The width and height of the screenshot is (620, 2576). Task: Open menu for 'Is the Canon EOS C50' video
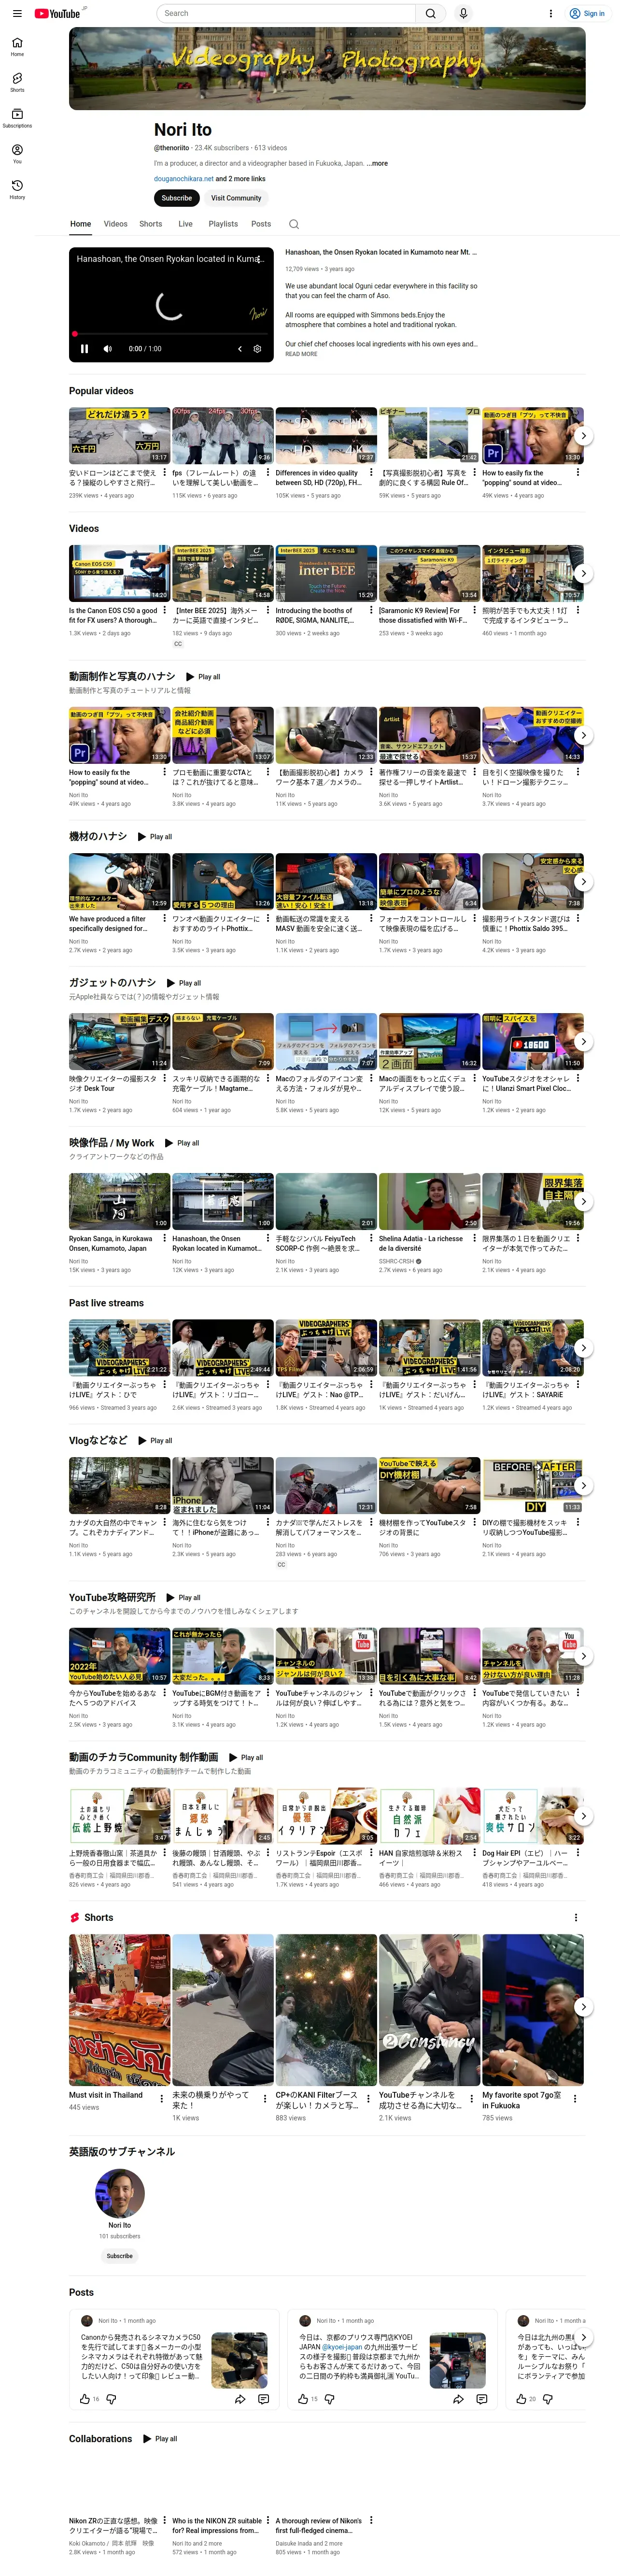tap(164, 610)
